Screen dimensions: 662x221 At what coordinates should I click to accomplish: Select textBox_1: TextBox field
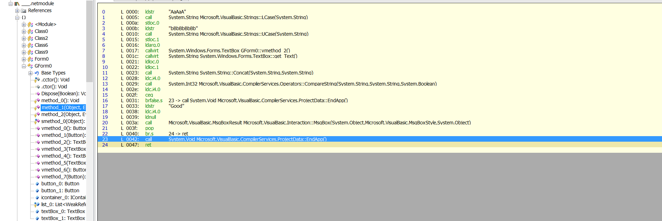click(63, 218)
